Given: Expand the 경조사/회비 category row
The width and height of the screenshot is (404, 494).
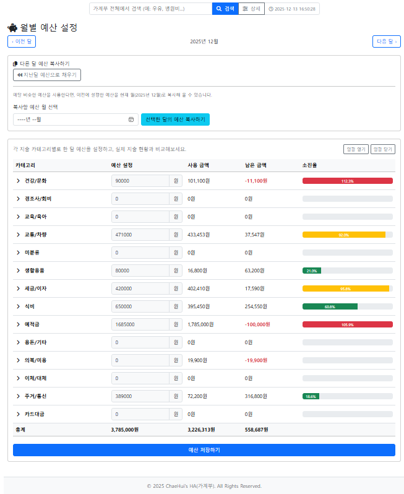Looking at the screenshot, I should [x=19, y=199].
